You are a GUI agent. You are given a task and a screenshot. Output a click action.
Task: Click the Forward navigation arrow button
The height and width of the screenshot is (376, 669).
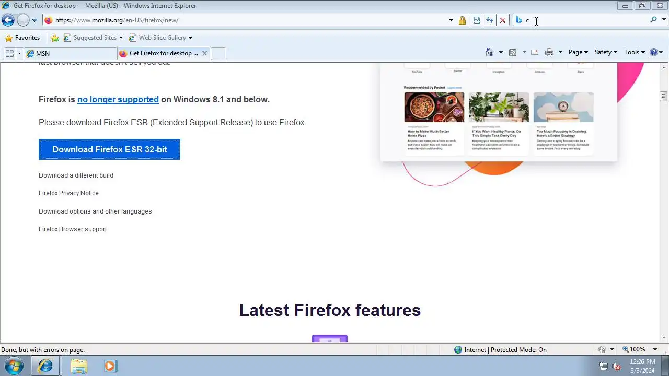click(23, 20)
